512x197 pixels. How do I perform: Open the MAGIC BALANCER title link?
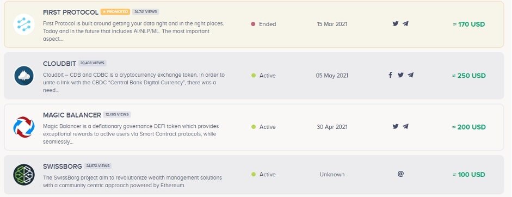[x=72, y=115]
